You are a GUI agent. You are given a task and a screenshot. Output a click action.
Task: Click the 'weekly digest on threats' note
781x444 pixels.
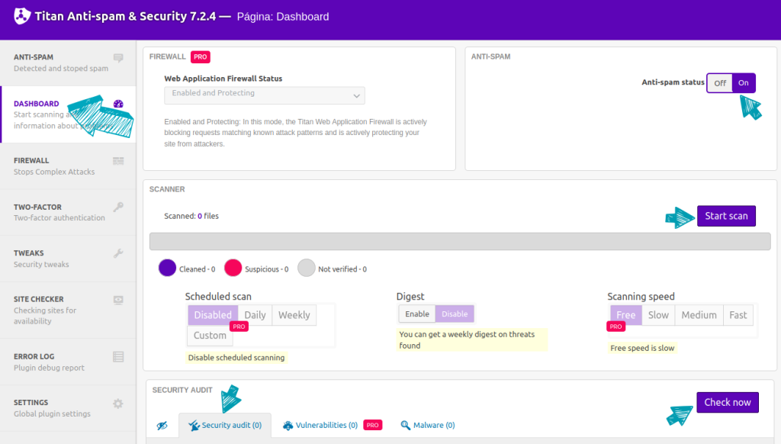click(x=471, y=339)
